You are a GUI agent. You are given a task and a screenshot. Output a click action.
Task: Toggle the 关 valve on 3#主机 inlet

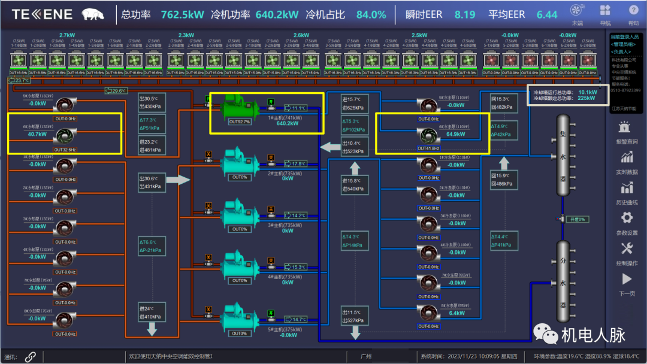(208, 207)
